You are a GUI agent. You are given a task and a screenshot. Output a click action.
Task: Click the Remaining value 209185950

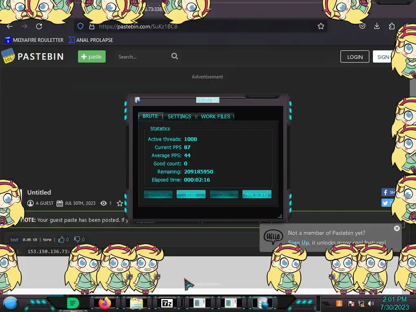point(198,172)
